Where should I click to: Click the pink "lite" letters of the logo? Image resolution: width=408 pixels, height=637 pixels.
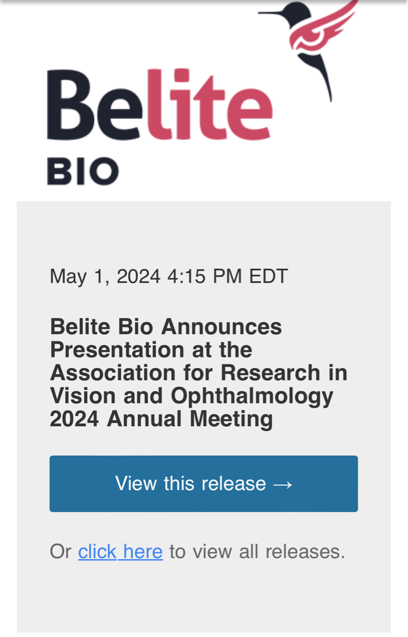click(x=209, y=106)
